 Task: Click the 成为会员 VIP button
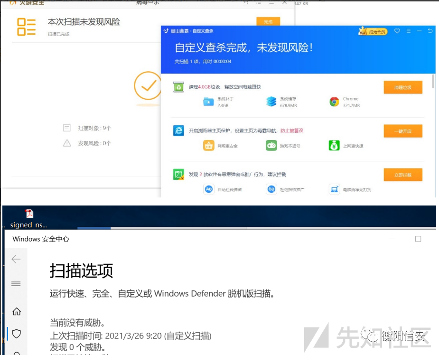point(373,31)
